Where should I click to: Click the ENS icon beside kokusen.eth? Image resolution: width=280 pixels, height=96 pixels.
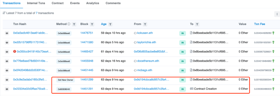(x=135, y=33)
